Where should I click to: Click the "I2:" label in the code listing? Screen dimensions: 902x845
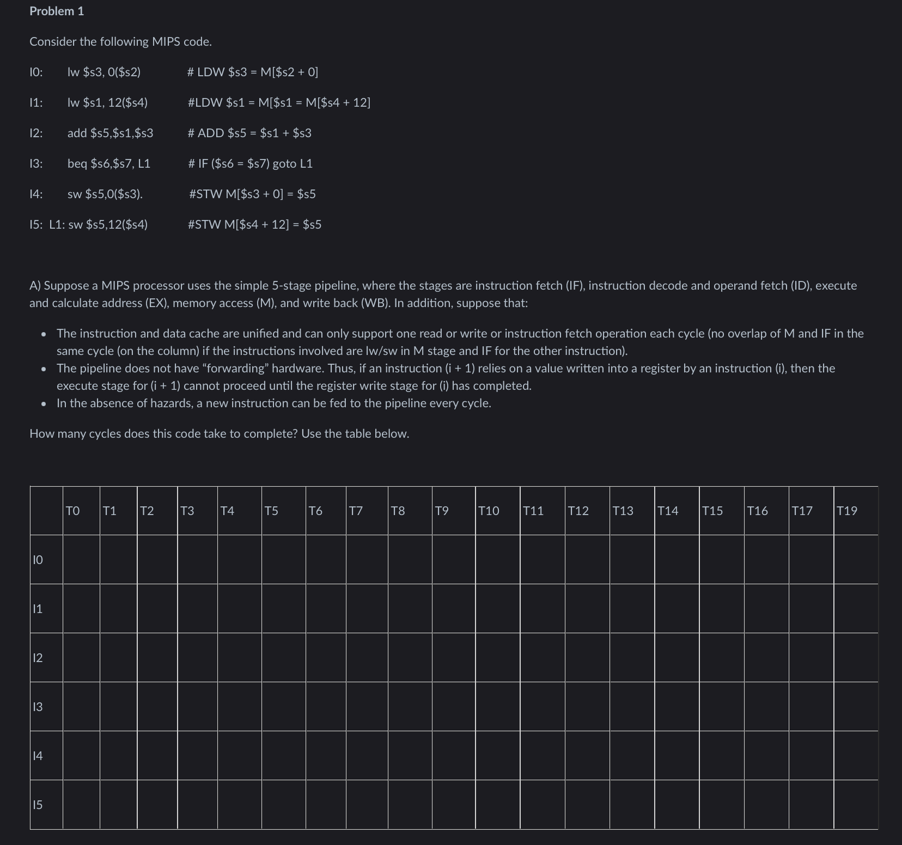(x=36, y=133)
